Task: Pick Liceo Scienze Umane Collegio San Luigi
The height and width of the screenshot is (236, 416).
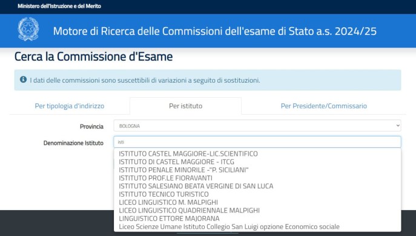Action: [229, 227]
